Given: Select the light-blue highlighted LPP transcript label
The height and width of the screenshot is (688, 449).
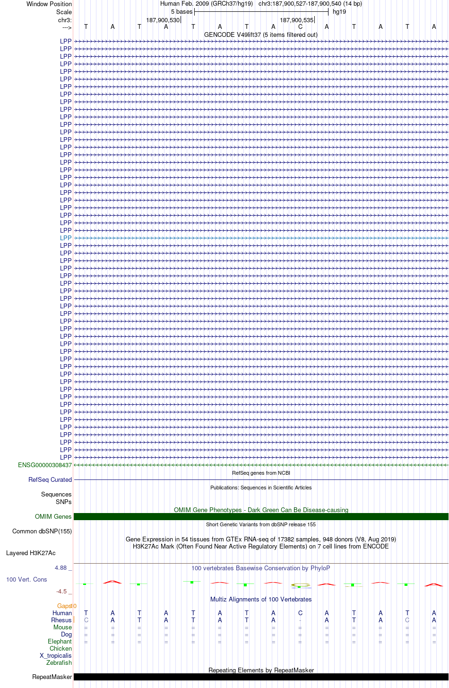Looking at the screenshot, I should pyautogui.click(x=66, y=238).
